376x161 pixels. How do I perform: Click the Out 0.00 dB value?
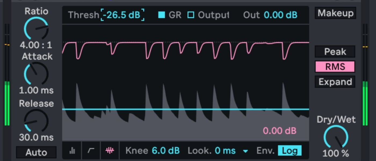tap(281, 15)
